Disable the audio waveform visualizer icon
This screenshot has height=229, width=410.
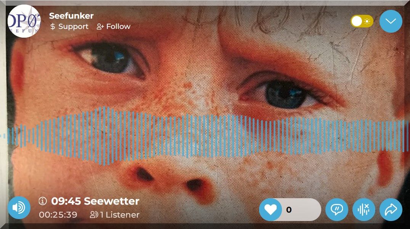click(x=364, y=210)
